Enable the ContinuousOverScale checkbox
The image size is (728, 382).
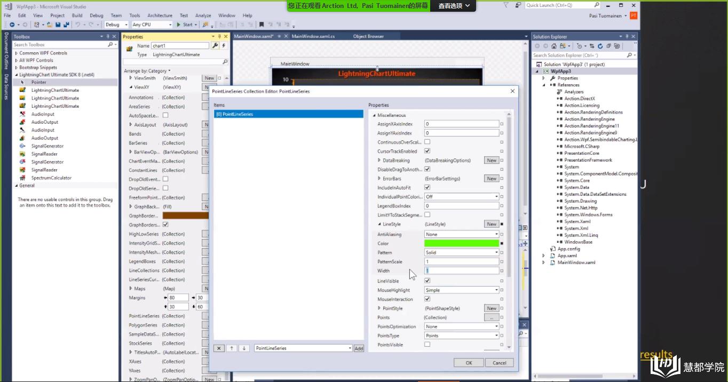pyautogui.click(x=427, y=142)
